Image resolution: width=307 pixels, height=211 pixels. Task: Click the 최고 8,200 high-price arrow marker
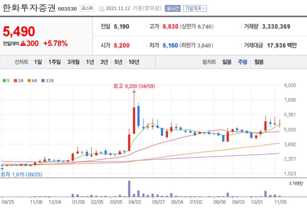pyautogui.click(x=135, y=92)
